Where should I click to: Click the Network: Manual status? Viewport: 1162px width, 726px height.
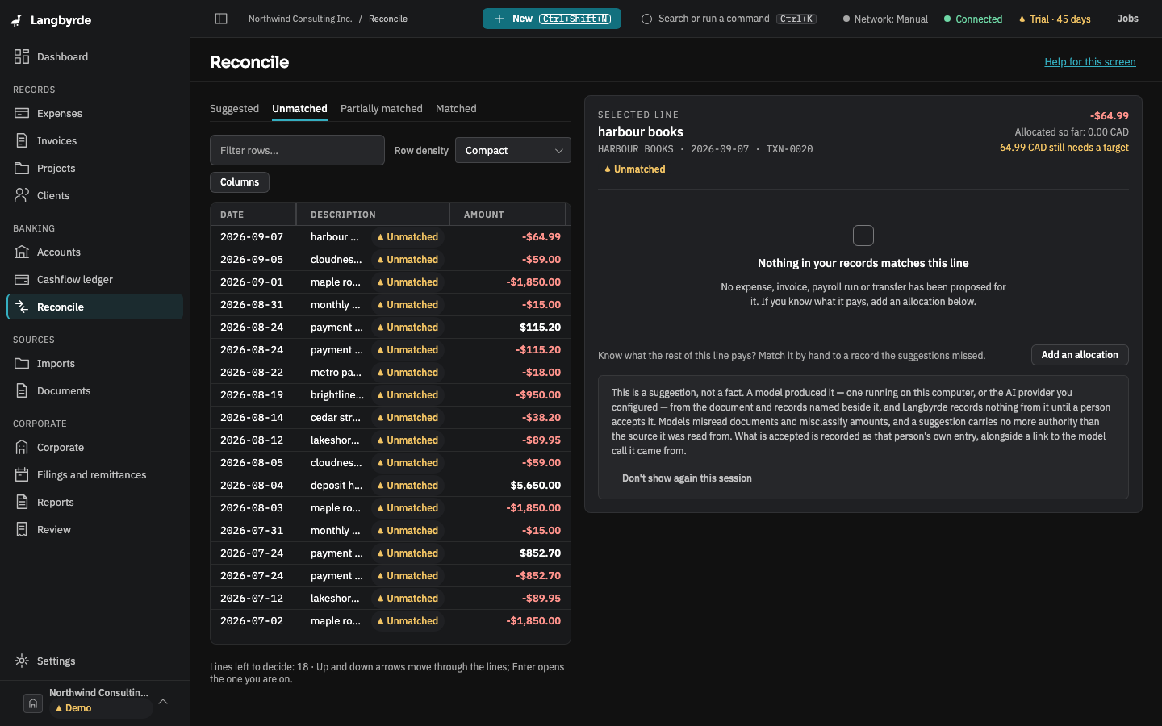pos(885,19)
